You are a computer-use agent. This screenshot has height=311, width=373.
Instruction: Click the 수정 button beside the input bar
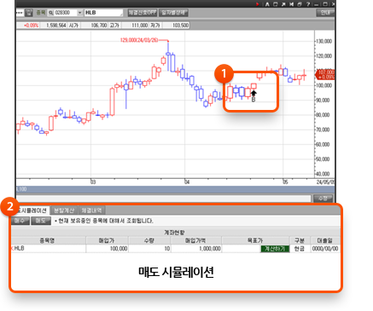(323, 199)
